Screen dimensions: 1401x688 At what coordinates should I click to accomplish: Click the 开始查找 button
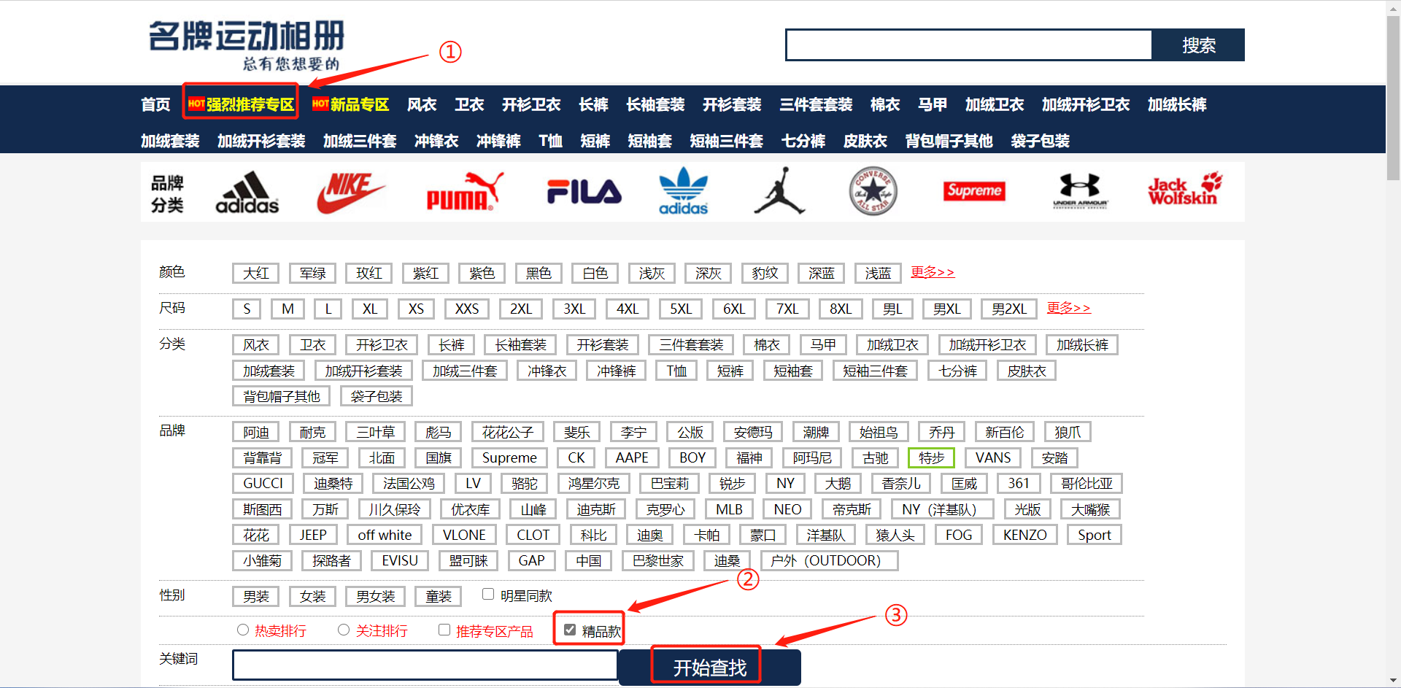click(709, 667)
